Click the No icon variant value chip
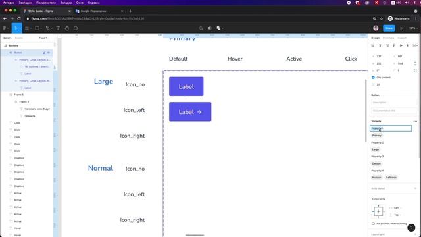 pyautogui.click(x=377, y=178)
